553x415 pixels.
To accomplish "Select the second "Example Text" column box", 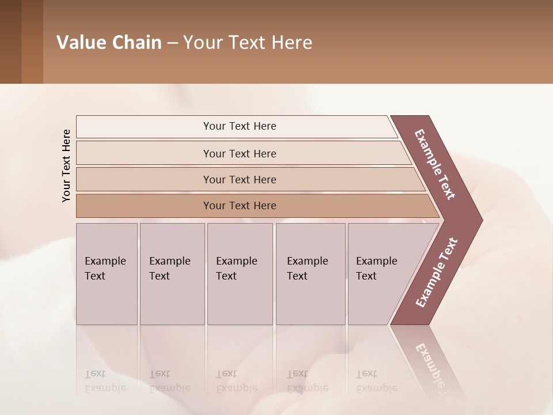I will [172, 274].
